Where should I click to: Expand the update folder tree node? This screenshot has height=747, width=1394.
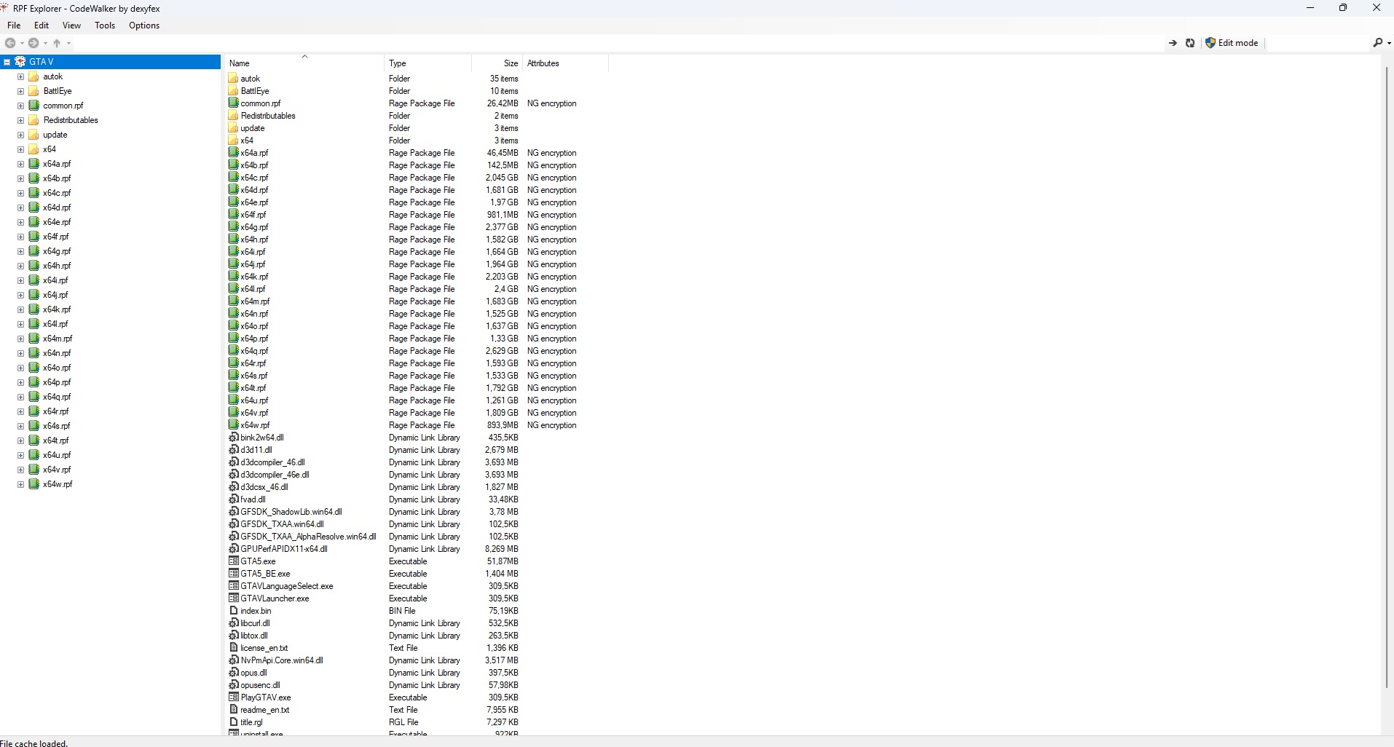click(20, 135)
